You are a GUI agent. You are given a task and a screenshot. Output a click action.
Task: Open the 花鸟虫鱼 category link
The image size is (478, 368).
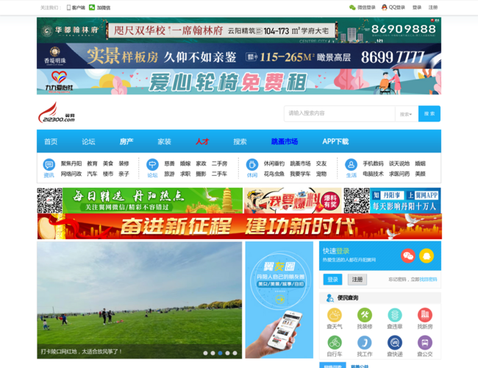tap(274, 174)
